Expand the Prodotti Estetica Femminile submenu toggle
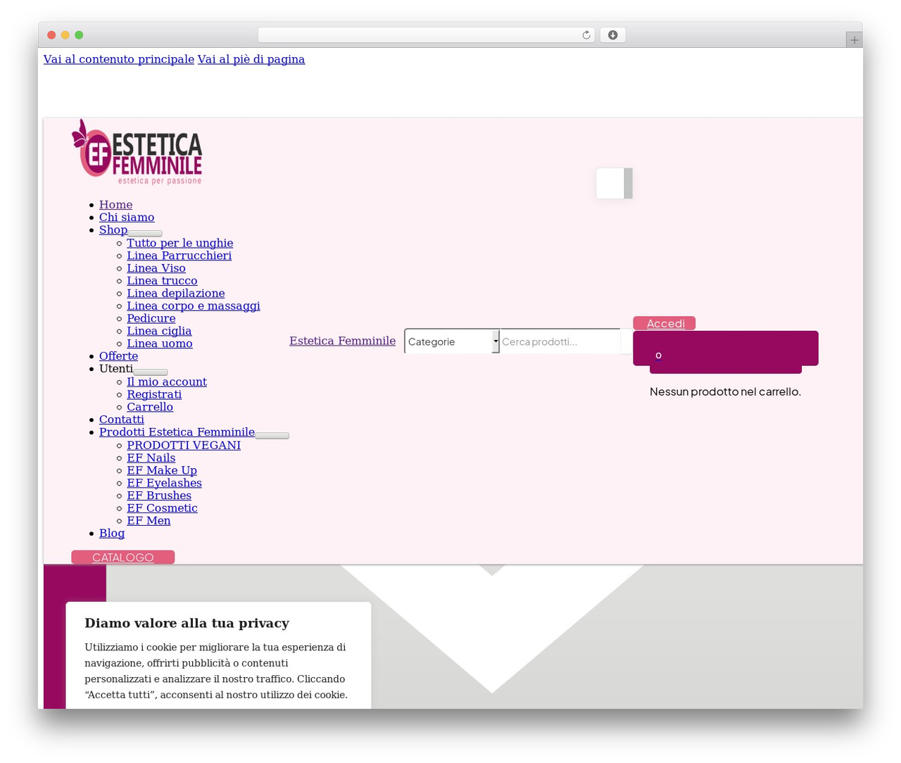This screenshot has height=763, width=901. [x=272, y=435]
